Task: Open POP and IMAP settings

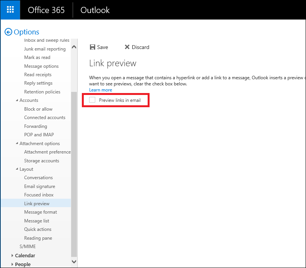Action: [39, 135]
